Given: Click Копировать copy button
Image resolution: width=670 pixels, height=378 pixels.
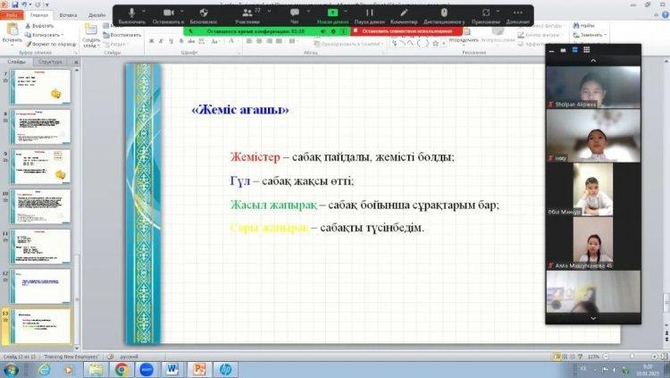Looking at the screenshot, I should coord(44,35).
